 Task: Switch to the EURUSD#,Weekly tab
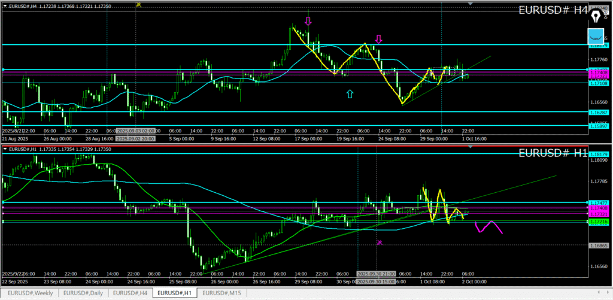click(x=26, y=293)
